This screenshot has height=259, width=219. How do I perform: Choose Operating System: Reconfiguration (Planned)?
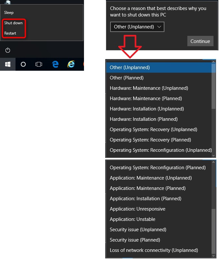(x=159, y=168)
